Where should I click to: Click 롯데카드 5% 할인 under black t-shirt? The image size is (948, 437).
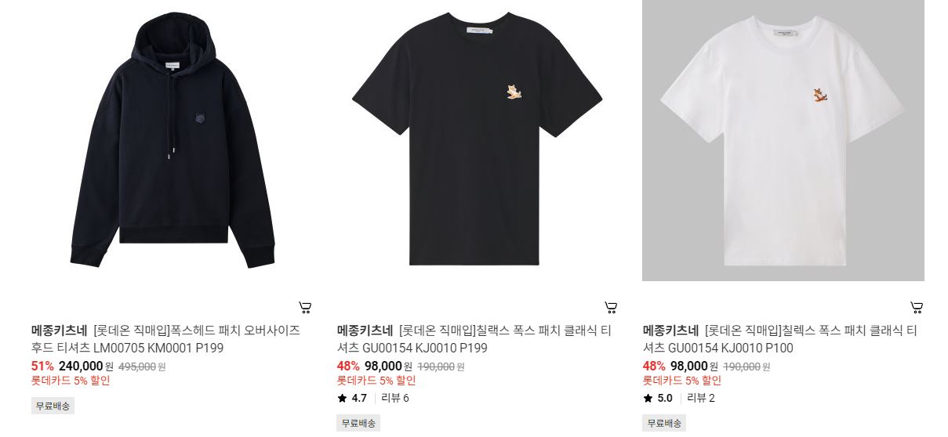376,381
